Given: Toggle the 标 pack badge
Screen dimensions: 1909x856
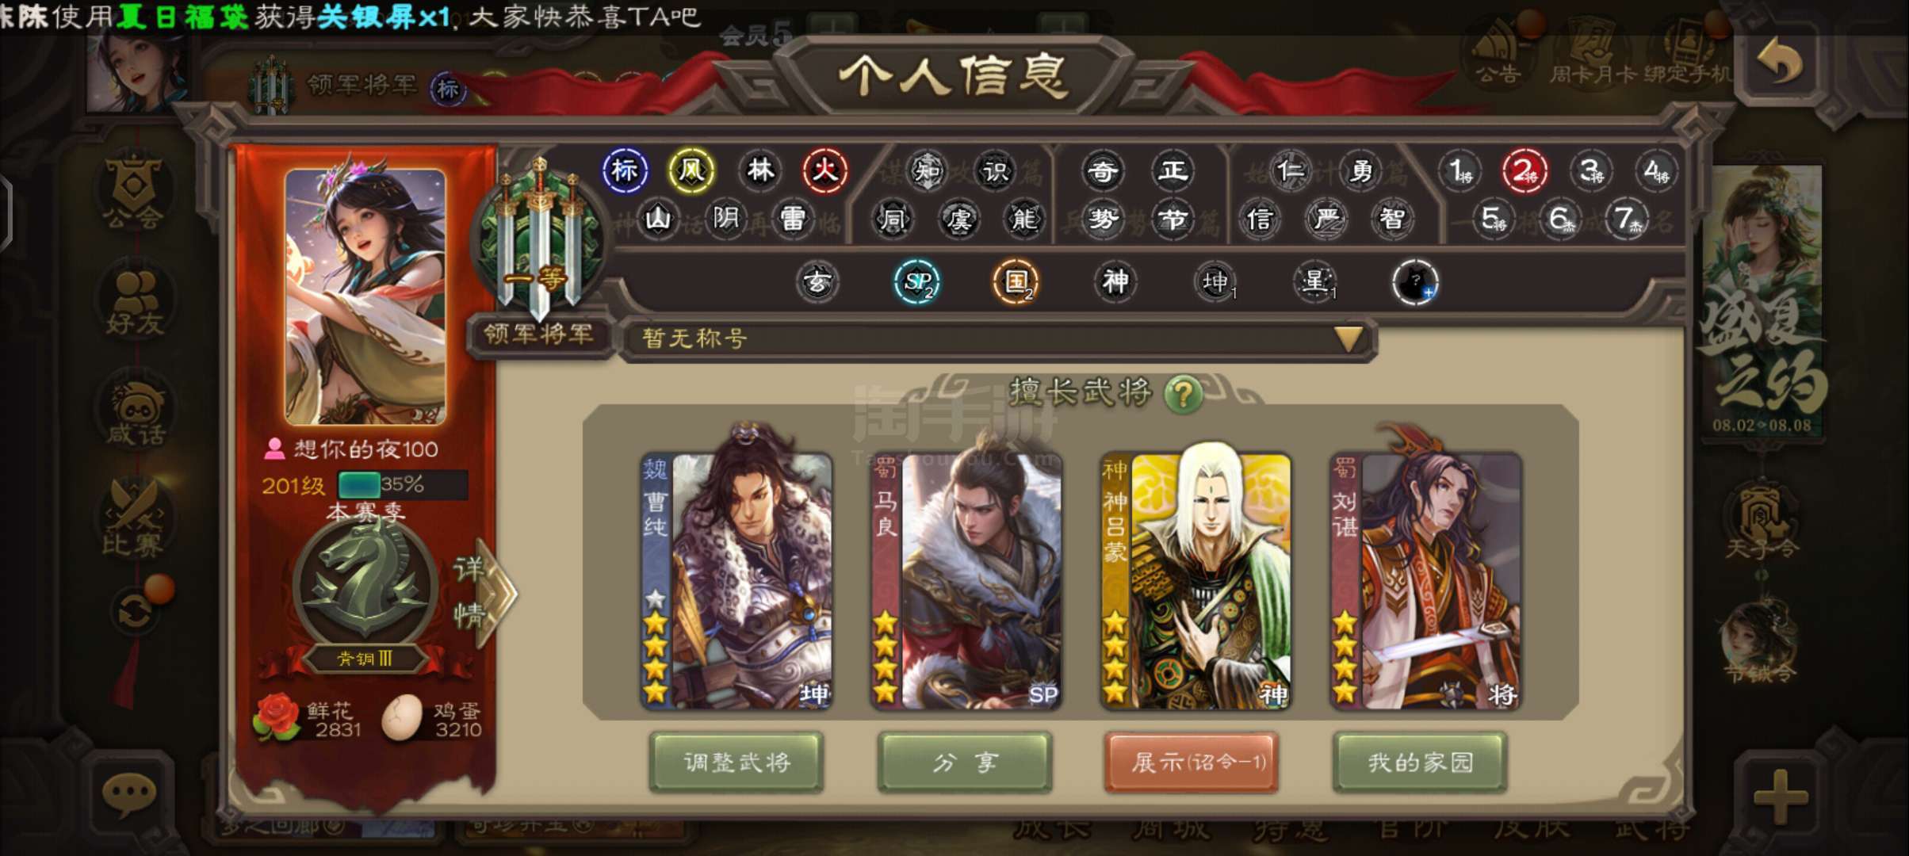Looking at the screenshot, I should point(625,170).
